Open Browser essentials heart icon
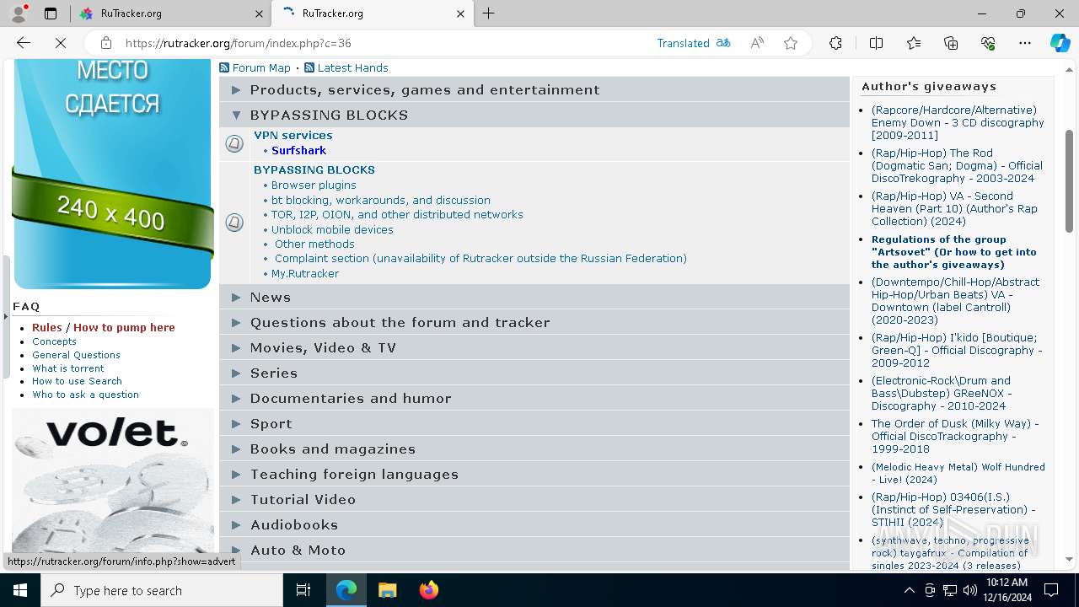This screenshot has width=1079, height=607. (x=988, y=43)
